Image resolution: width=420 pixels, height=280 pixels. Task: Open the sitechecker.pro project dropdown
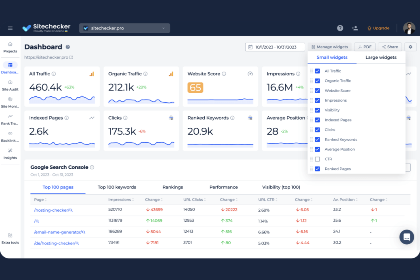click(x=124, y=28)
